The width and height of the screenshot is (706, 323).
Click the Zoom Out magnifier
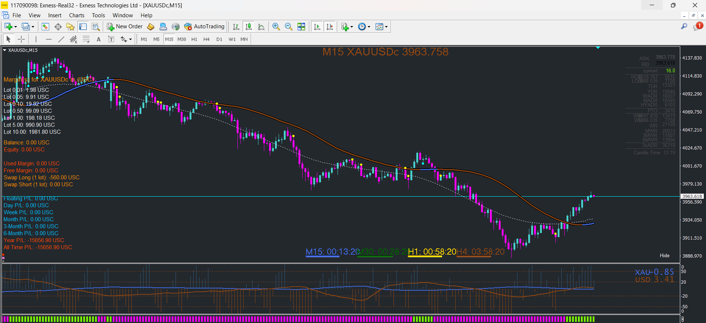[289, 26]
